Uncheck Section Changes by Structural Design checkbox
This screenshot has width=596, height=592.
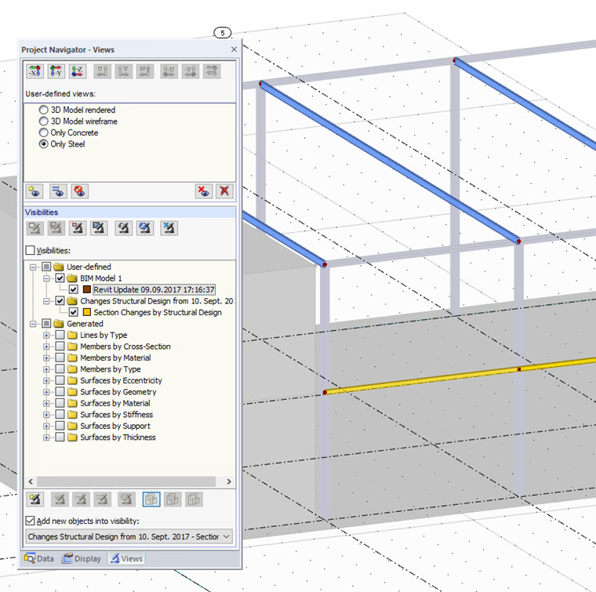click(x=74, y=312)
